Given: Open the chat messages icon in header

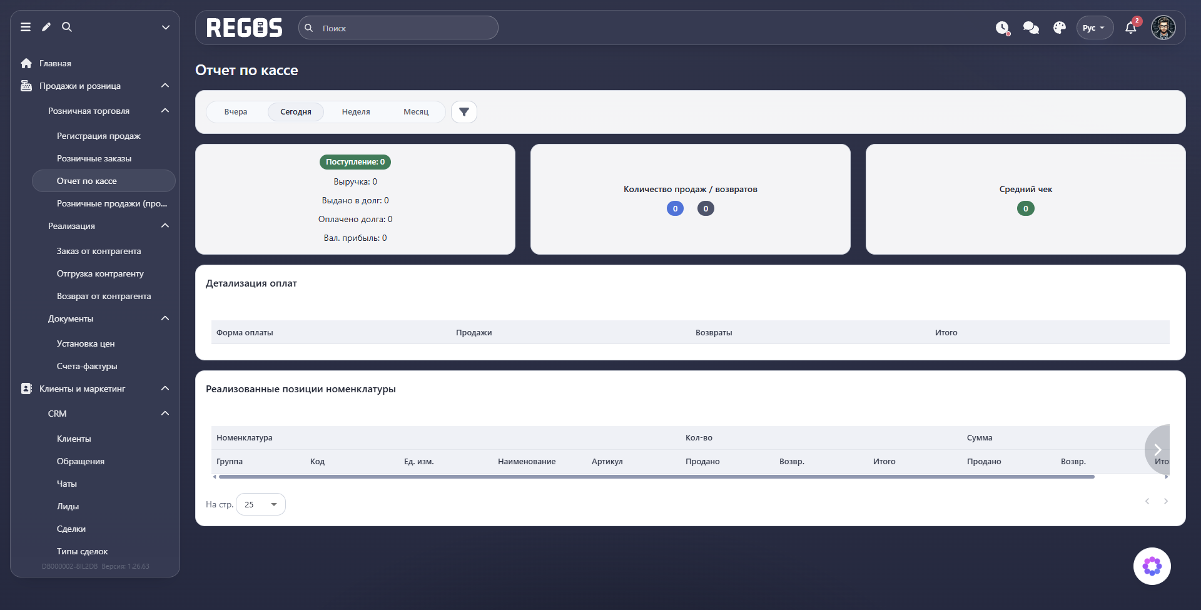Looking at the screenshot, I should (1031, 28).
